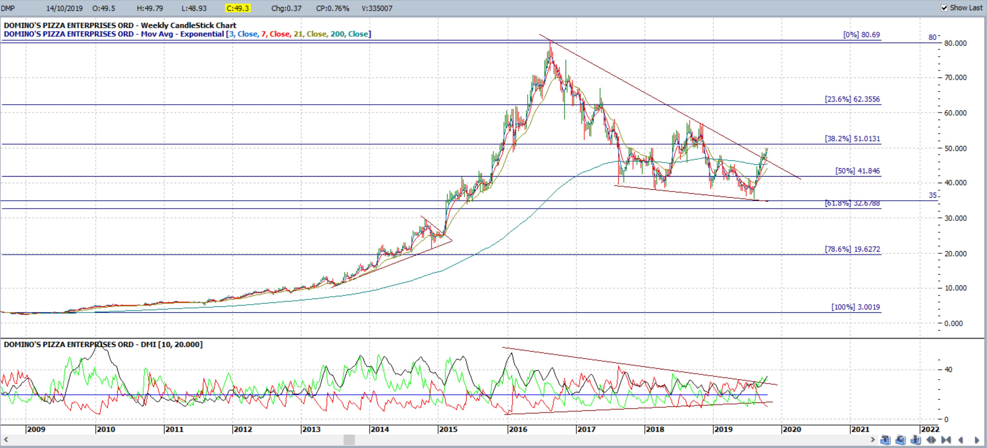Click the 80 horizontal line marker label
This screenshot has width=987, height=448.
[x=932, y=37]
